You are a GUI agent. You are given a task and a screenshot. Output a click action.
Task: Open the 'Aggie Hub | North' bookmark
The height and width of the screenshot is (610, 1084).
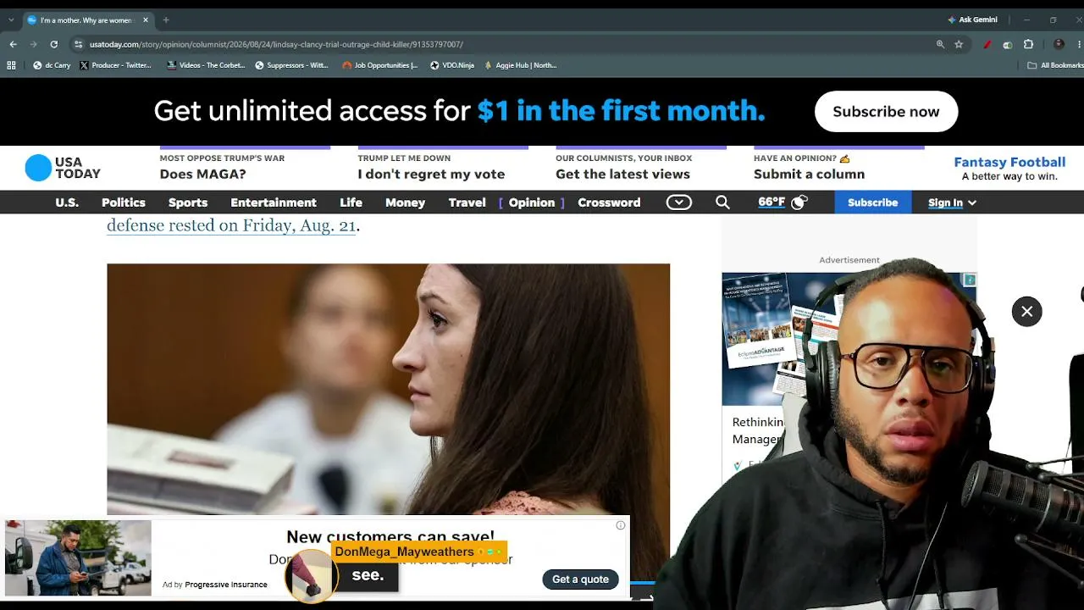(x=521, y=65)
